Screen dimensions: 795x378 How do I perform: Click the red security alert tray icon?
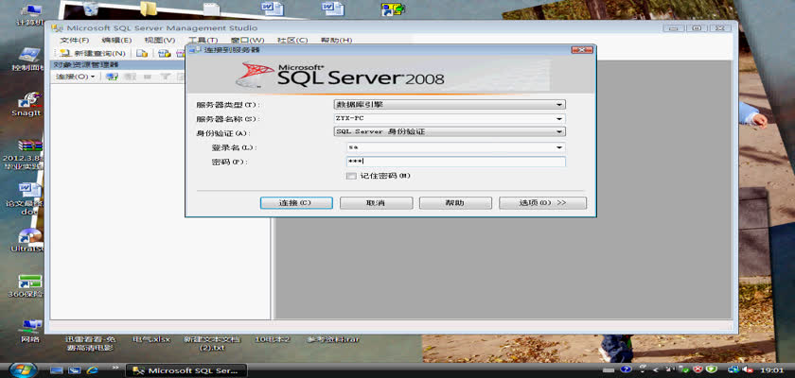coord(698,369)
